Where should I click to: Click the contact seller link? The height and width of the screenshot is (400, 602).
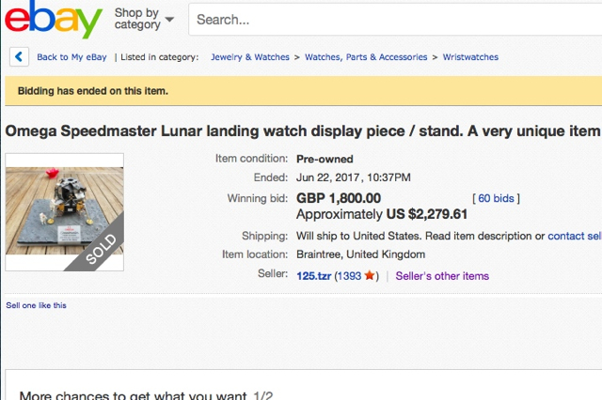click(x=574, y=237)
